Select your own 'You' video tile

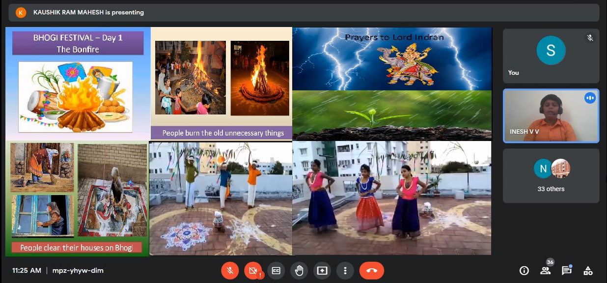pyautogui.click(x=551, y=56)
